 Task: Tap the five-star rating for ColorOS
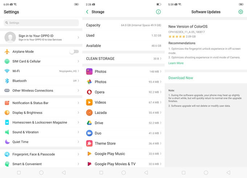[177, 37]
